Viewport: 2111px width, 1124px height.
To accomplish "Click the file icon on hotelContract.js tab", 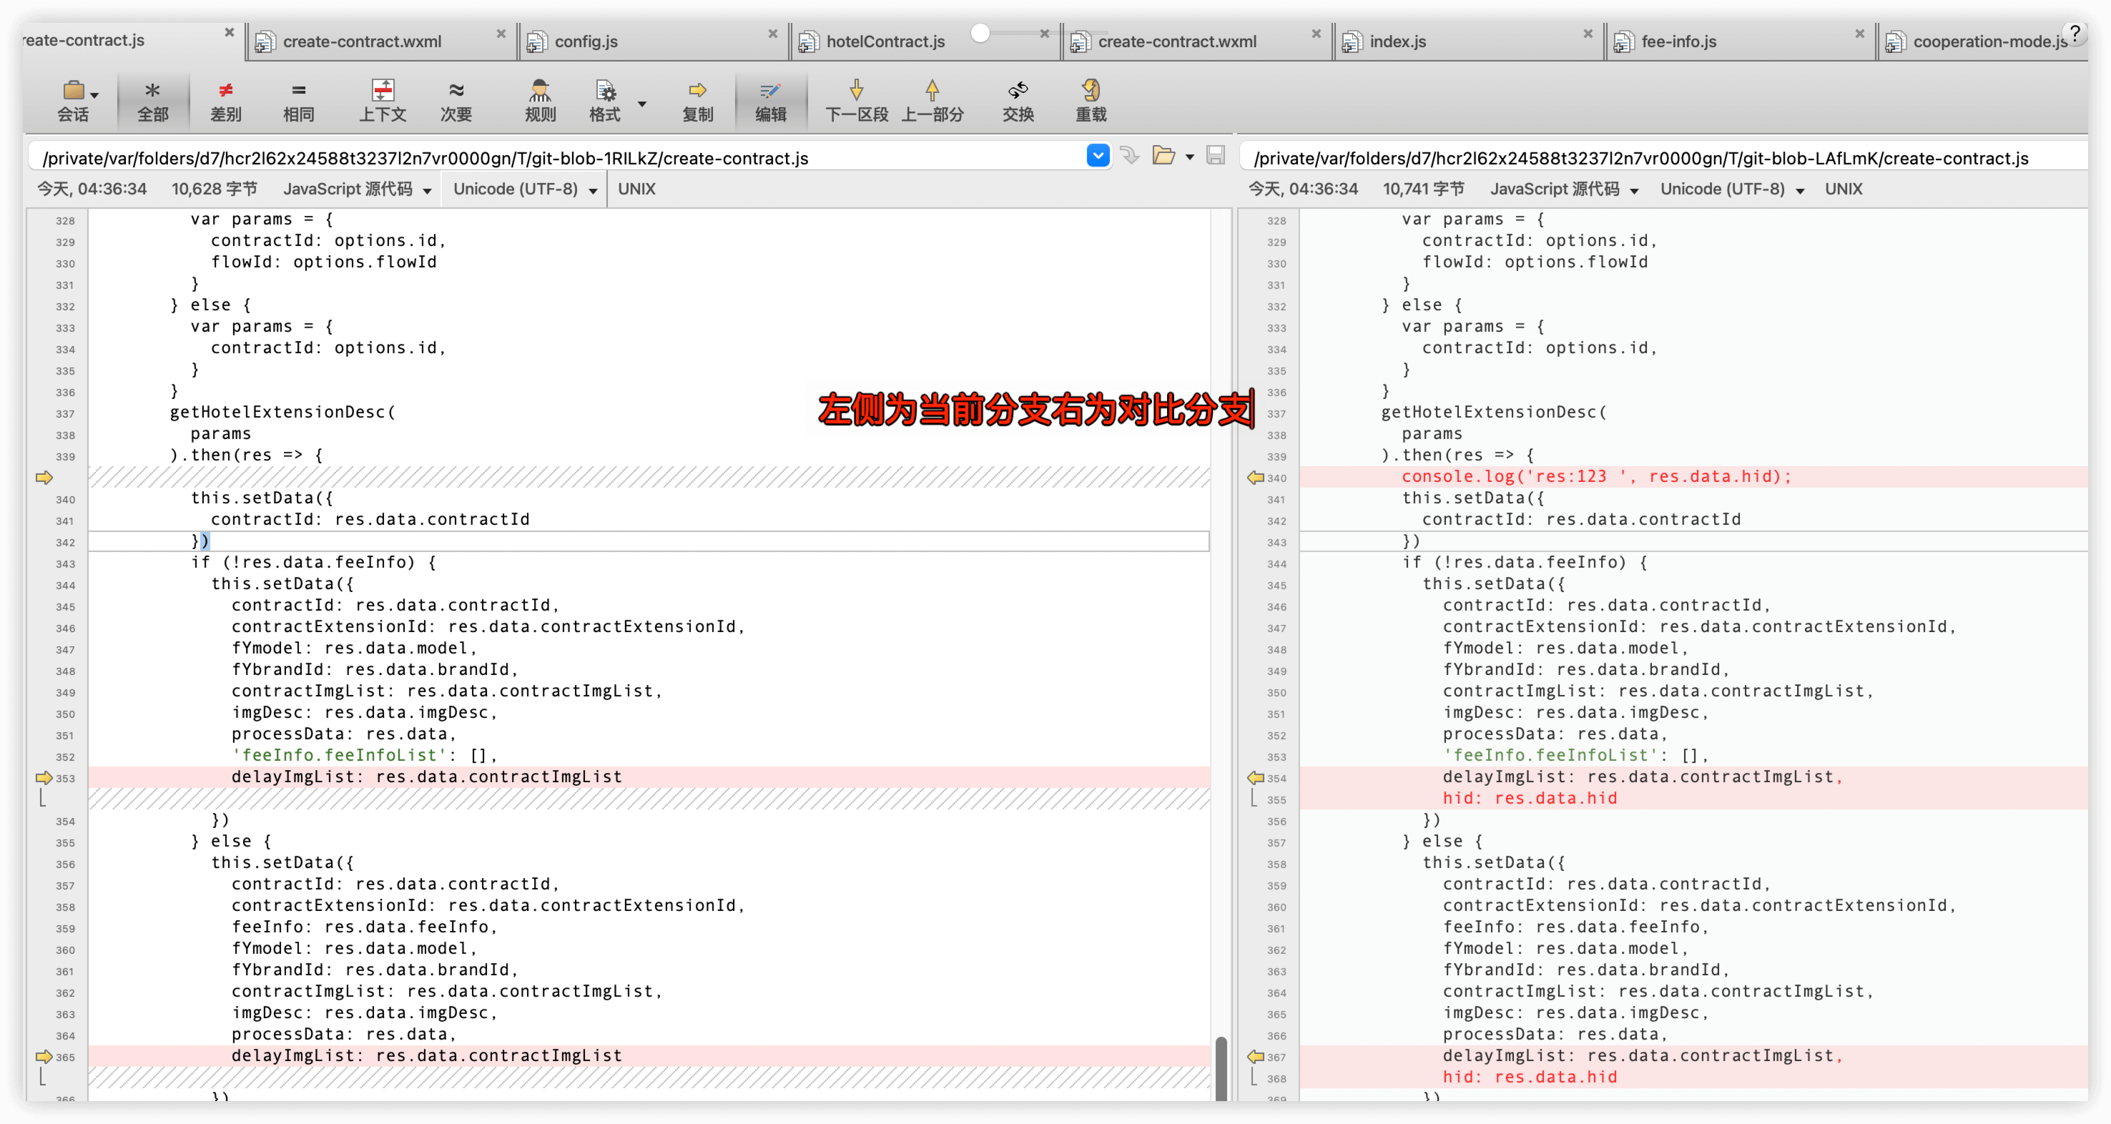I will (x=808, y=41).
